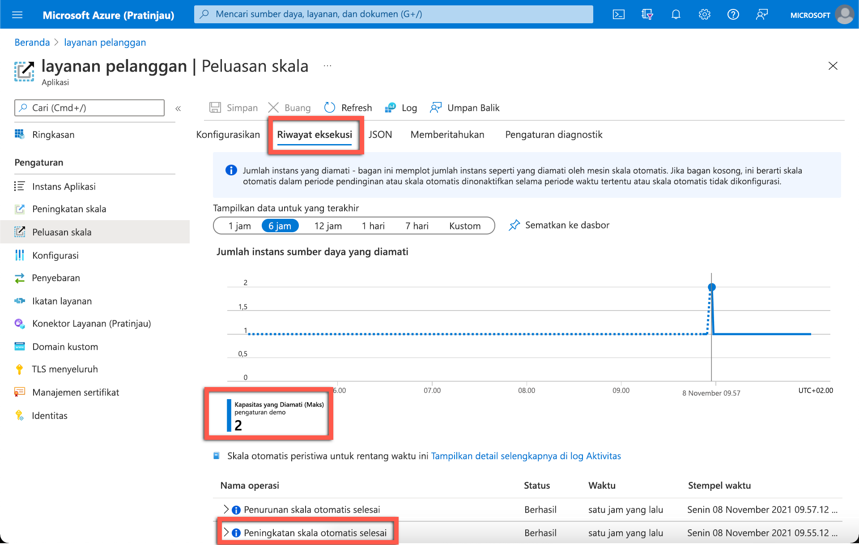Image resolution: width=859 pixels, height=545 pixels.
Task: Collapse the left sidebar menu chevron
Action: [x=178, y=108]
